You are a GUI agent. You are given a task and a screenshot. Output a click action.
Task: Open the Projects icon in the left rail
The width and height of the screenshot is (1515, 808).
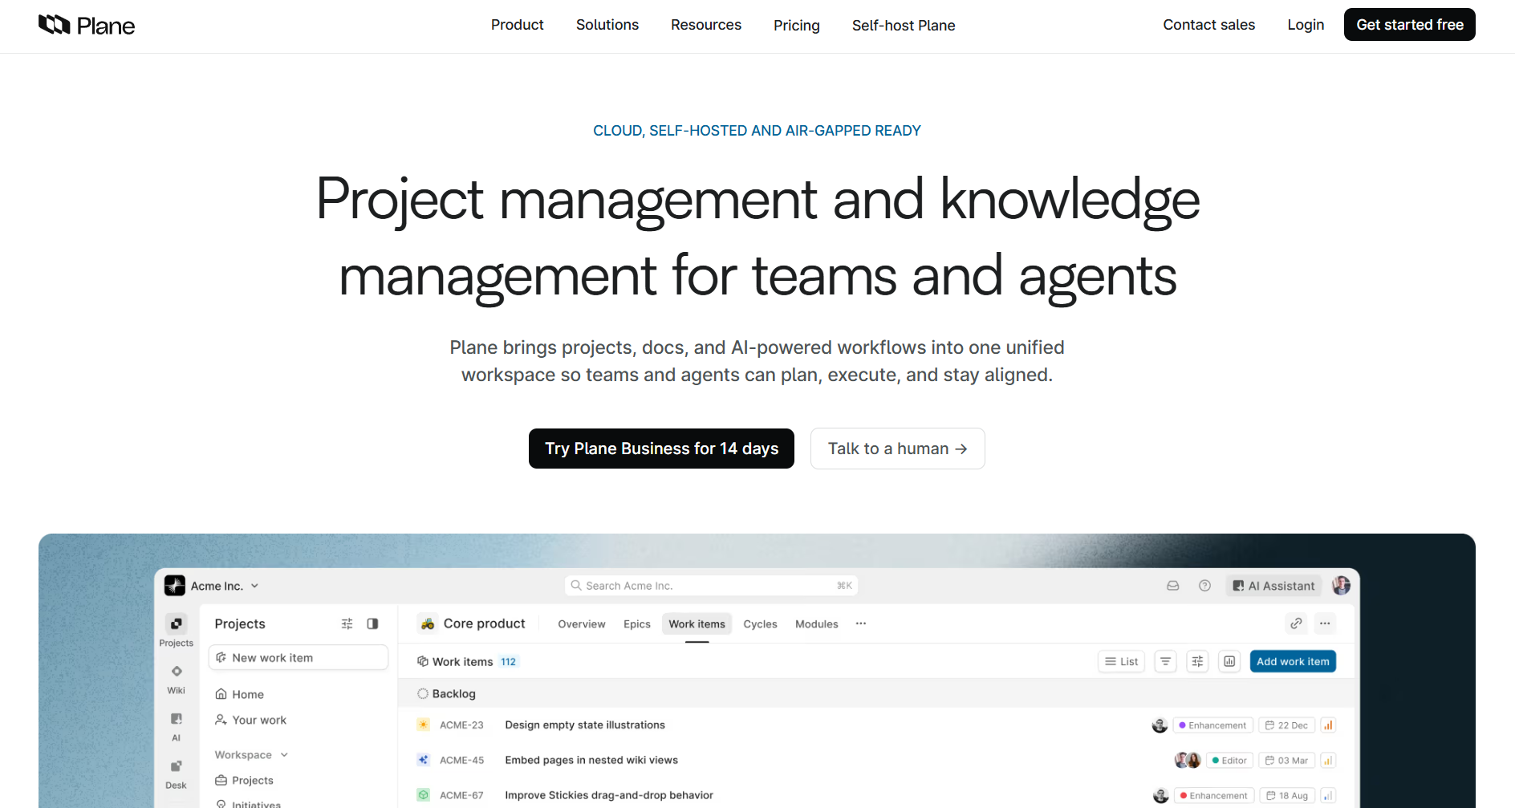177,623
